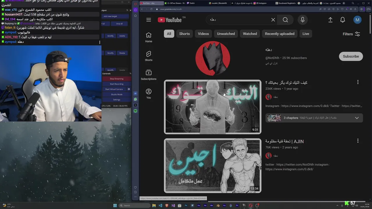Start voice search with the microphone icon
This screenshot has height=209, width=372.
[x=303, y=20]
